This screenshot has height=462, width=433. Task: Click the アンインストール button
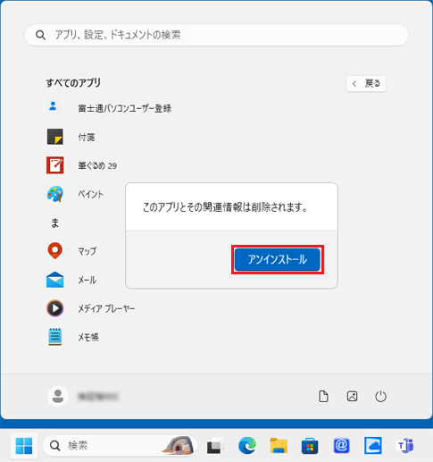278,259
